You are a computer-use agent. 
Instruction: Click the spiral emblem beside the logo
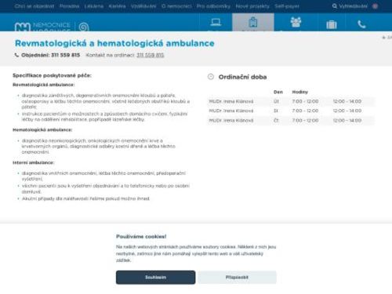coord(84,27)
